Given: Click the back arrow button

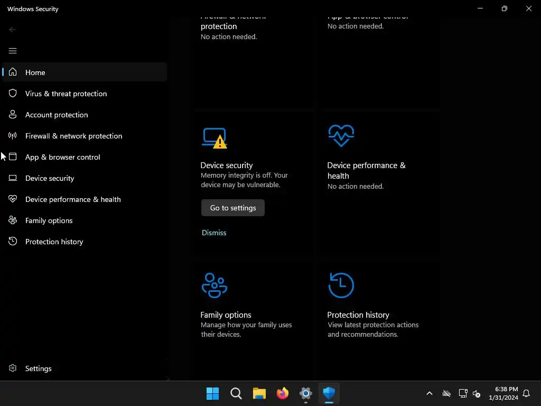Looking at the screenshot, I should click(x=13, y=30).
